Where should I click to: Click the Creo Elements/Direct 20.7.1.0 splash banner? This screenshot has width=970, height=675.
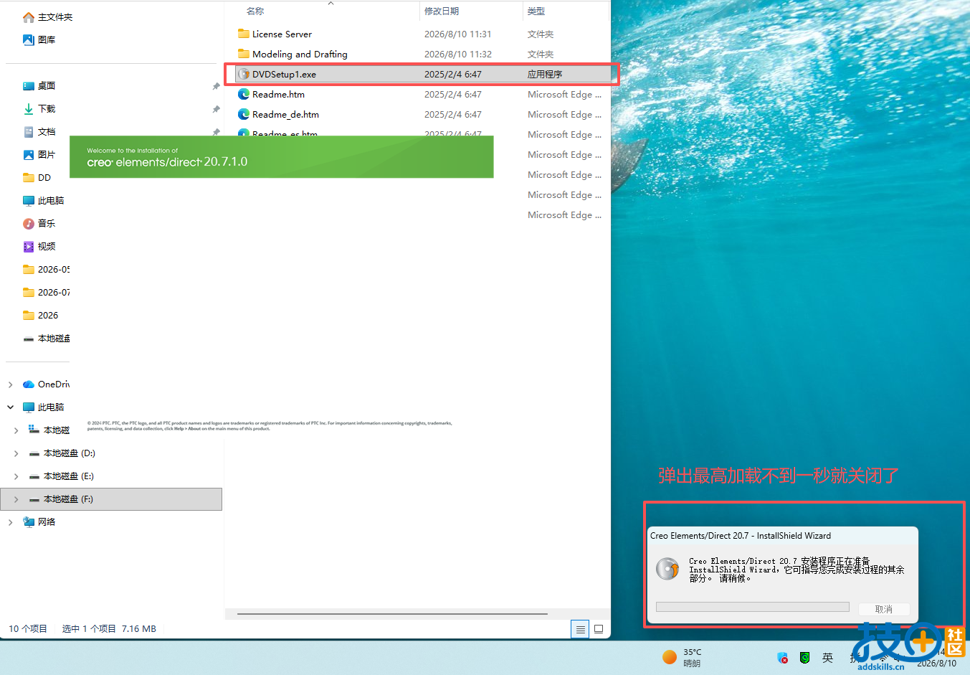(281, 157)
